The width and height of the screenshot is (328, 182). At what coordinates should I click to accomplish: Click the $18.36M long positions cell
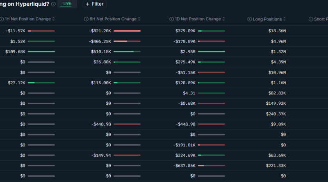[277, 31]
